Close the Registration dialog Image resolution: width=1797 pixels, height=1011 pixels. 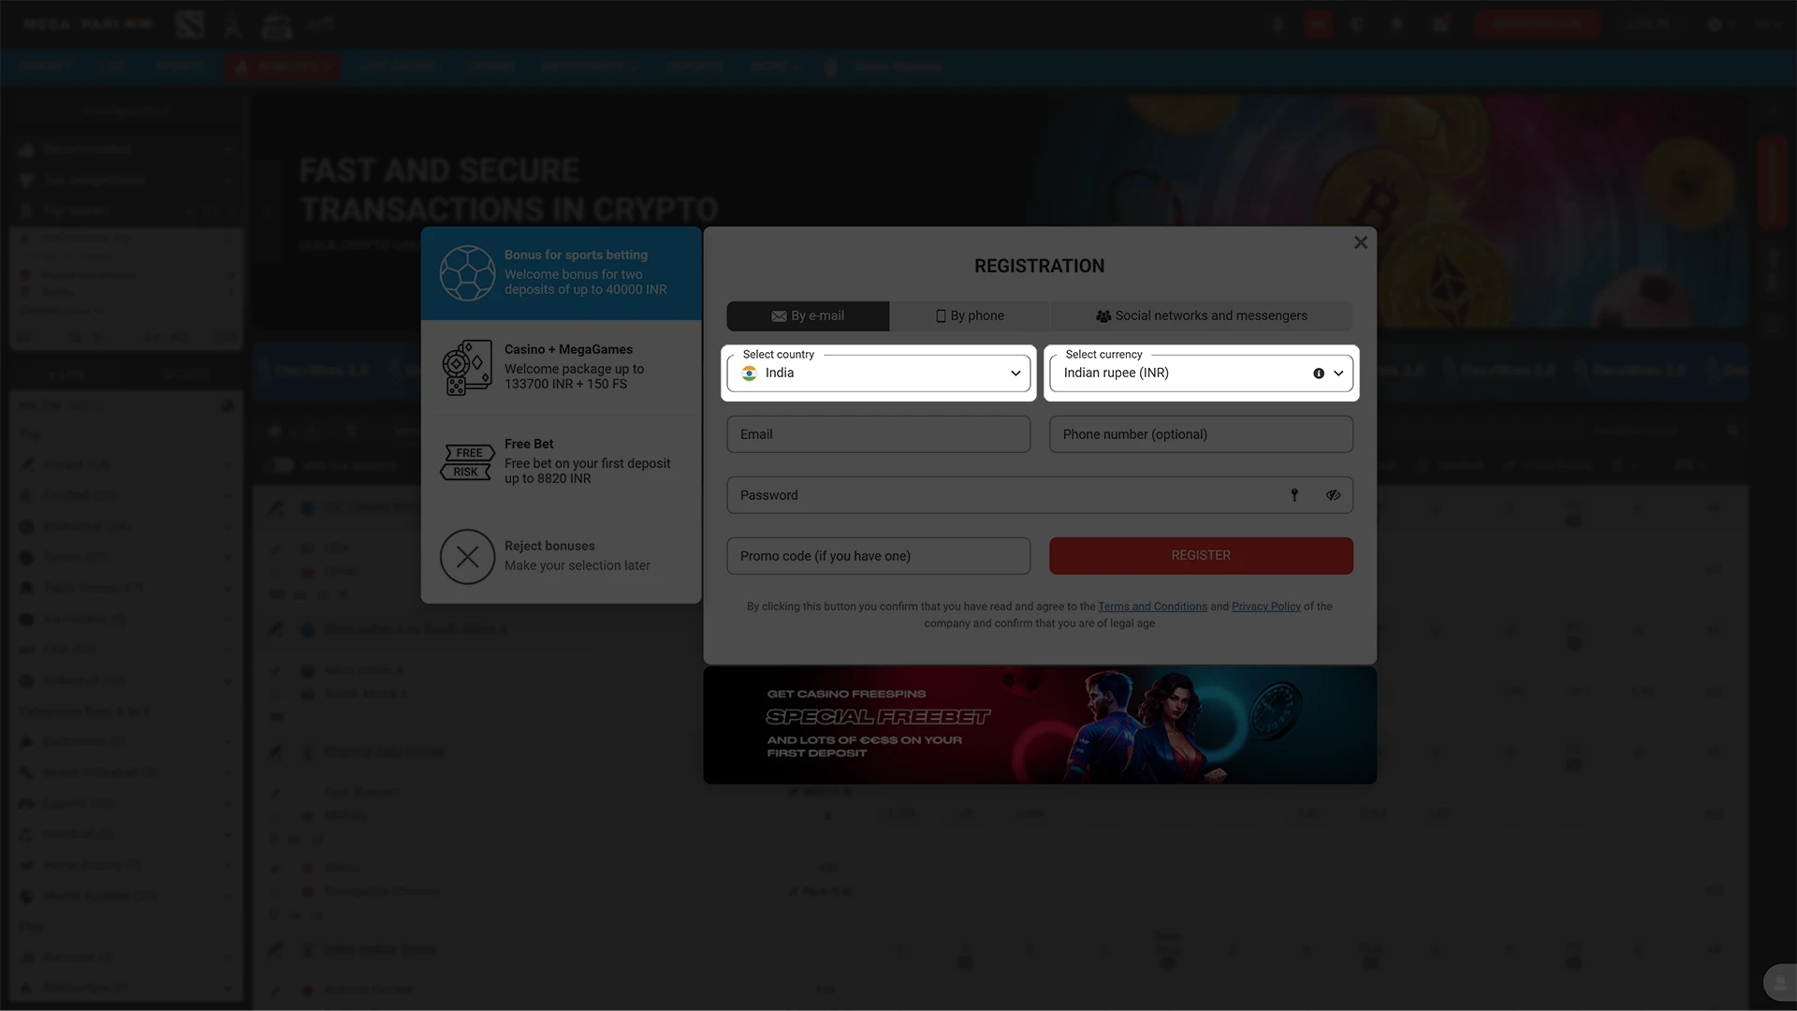point(1361,242)
